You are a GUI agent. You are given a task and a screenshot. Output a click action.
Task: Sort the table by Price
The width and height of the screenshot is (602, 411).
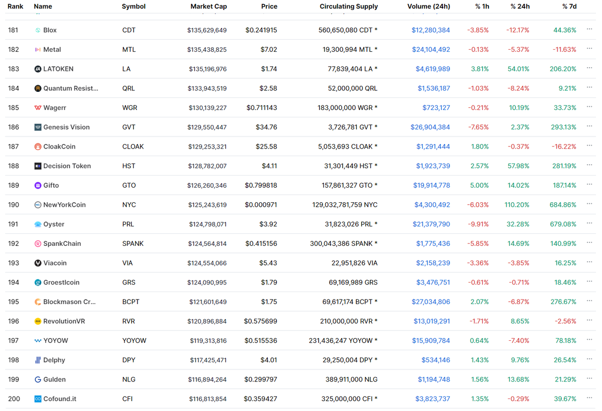269,7
